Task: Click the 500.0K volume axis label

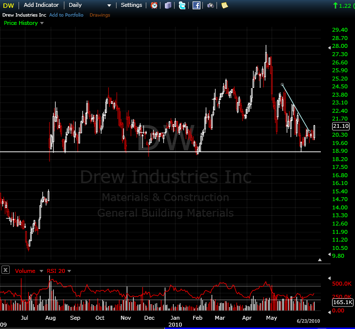Action: pos(342,284)
